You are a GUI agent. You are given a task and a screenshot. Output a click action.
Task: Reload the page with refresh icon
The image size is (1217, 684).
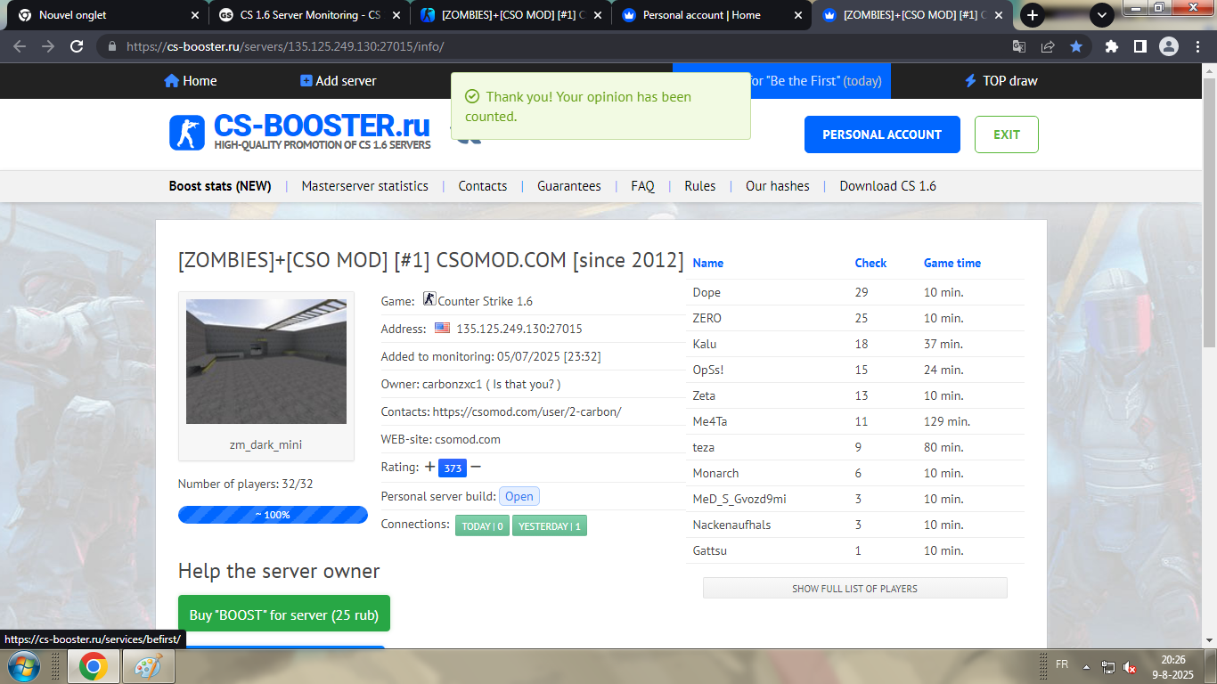click(x=77, y=46)
